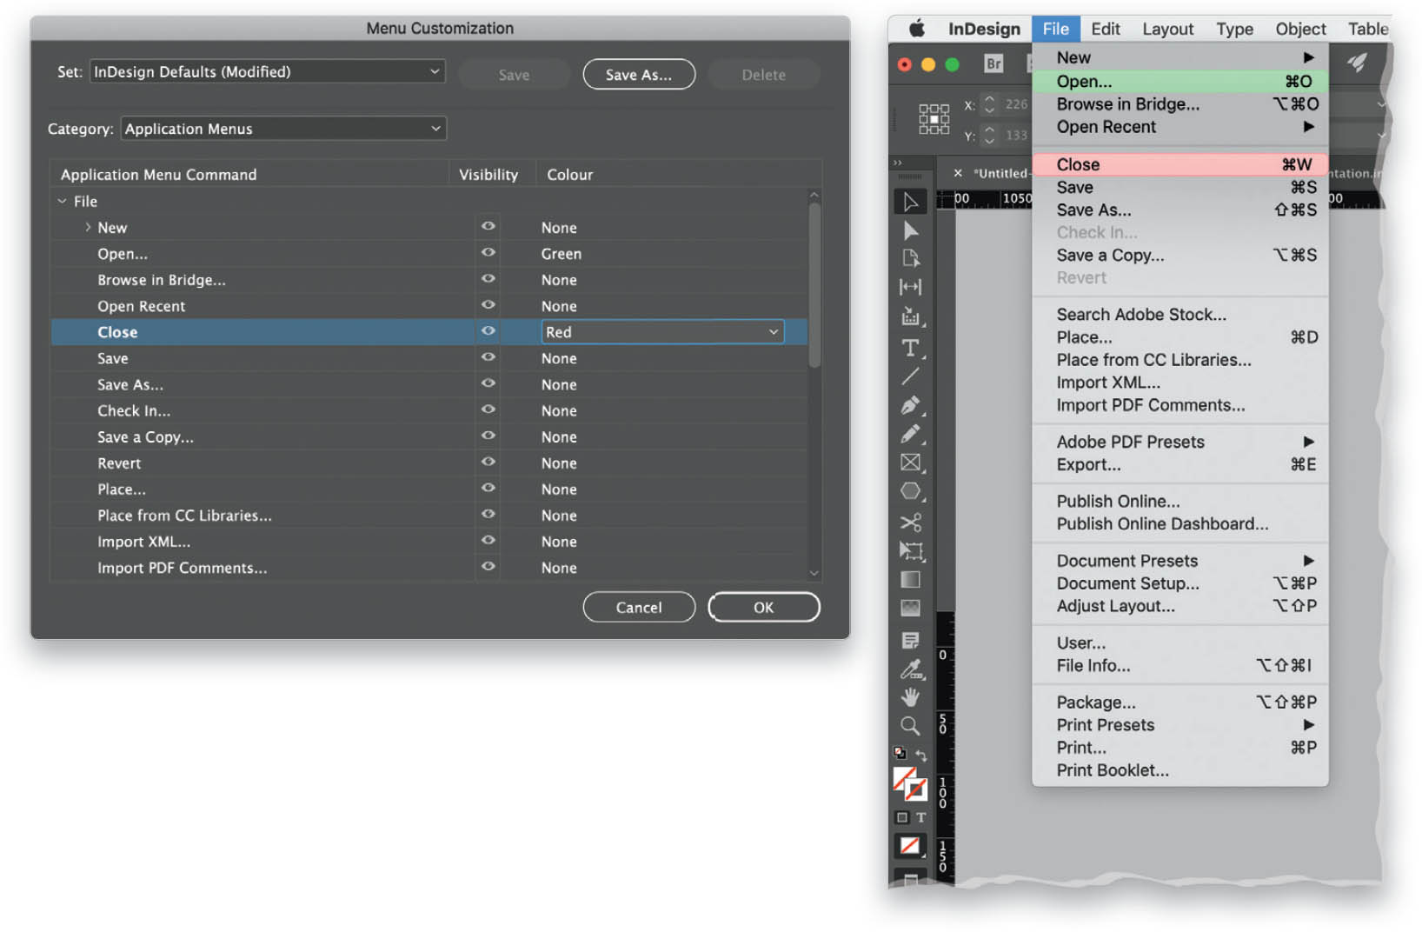Image resolution: width=1422 pixels, height=932 pixels.
Task: Open the Set dropdown InDesign Defaults
Action: [x=267, y=71]
